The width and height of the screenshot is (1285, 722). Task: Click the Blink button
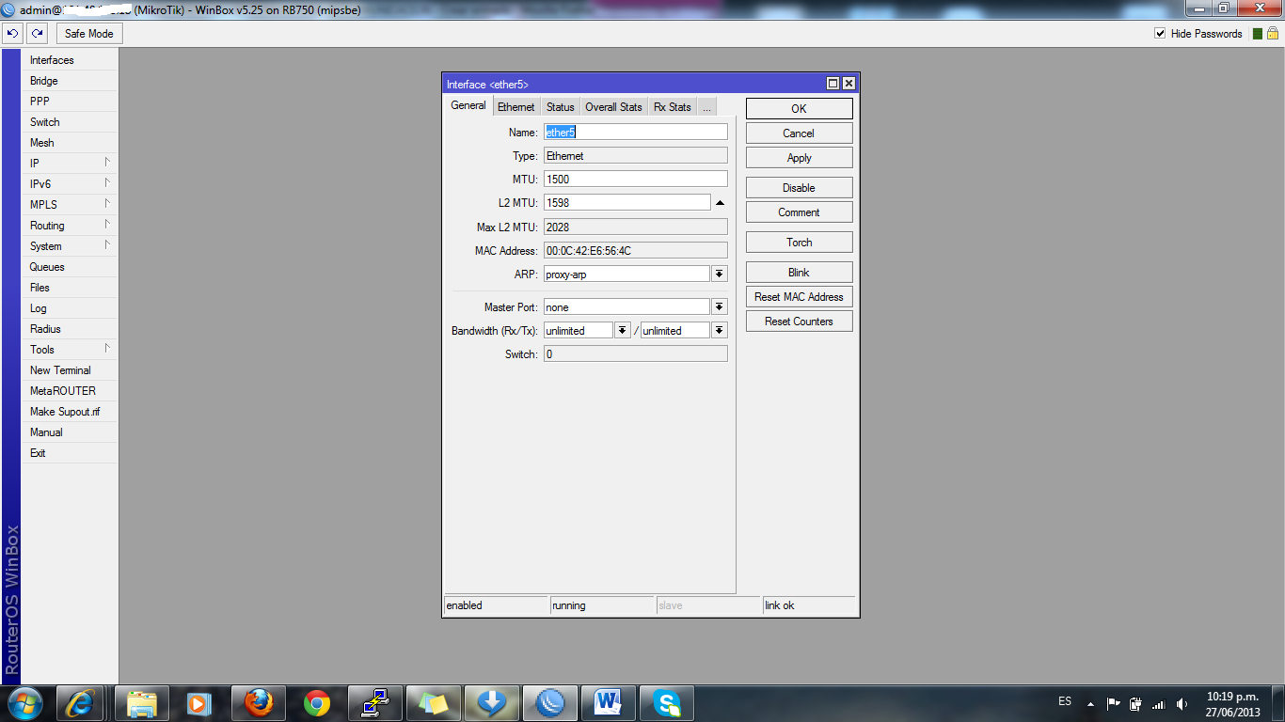(x=800, y=273)
